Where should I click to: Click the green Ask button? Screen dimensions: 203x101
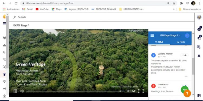point(185,89)
